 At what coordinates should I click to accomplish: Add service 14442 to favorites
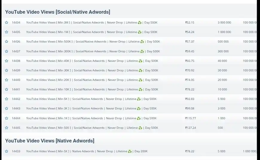pos(6,99)
